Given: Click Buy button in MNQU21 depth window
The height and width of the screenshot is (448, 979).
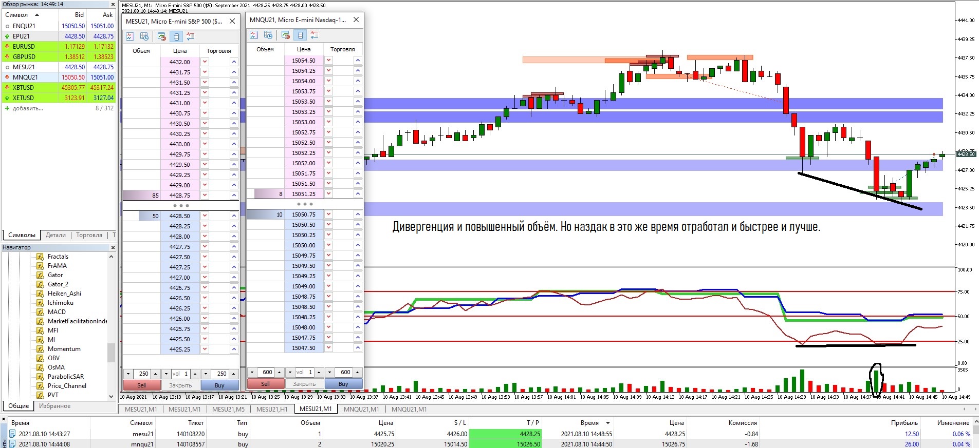Looking at the screenshot, I should pos(343,384).
